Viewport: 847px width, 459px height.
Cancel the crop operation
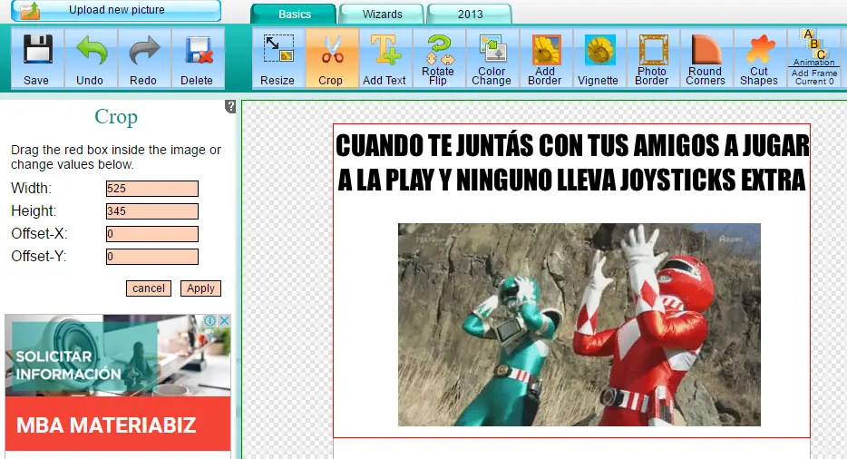coord(149,288)
